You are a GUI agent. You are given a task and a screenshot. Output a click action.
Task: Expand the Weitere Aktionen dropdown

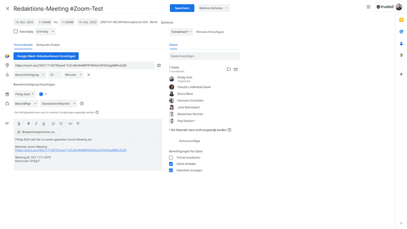(214, 8)
